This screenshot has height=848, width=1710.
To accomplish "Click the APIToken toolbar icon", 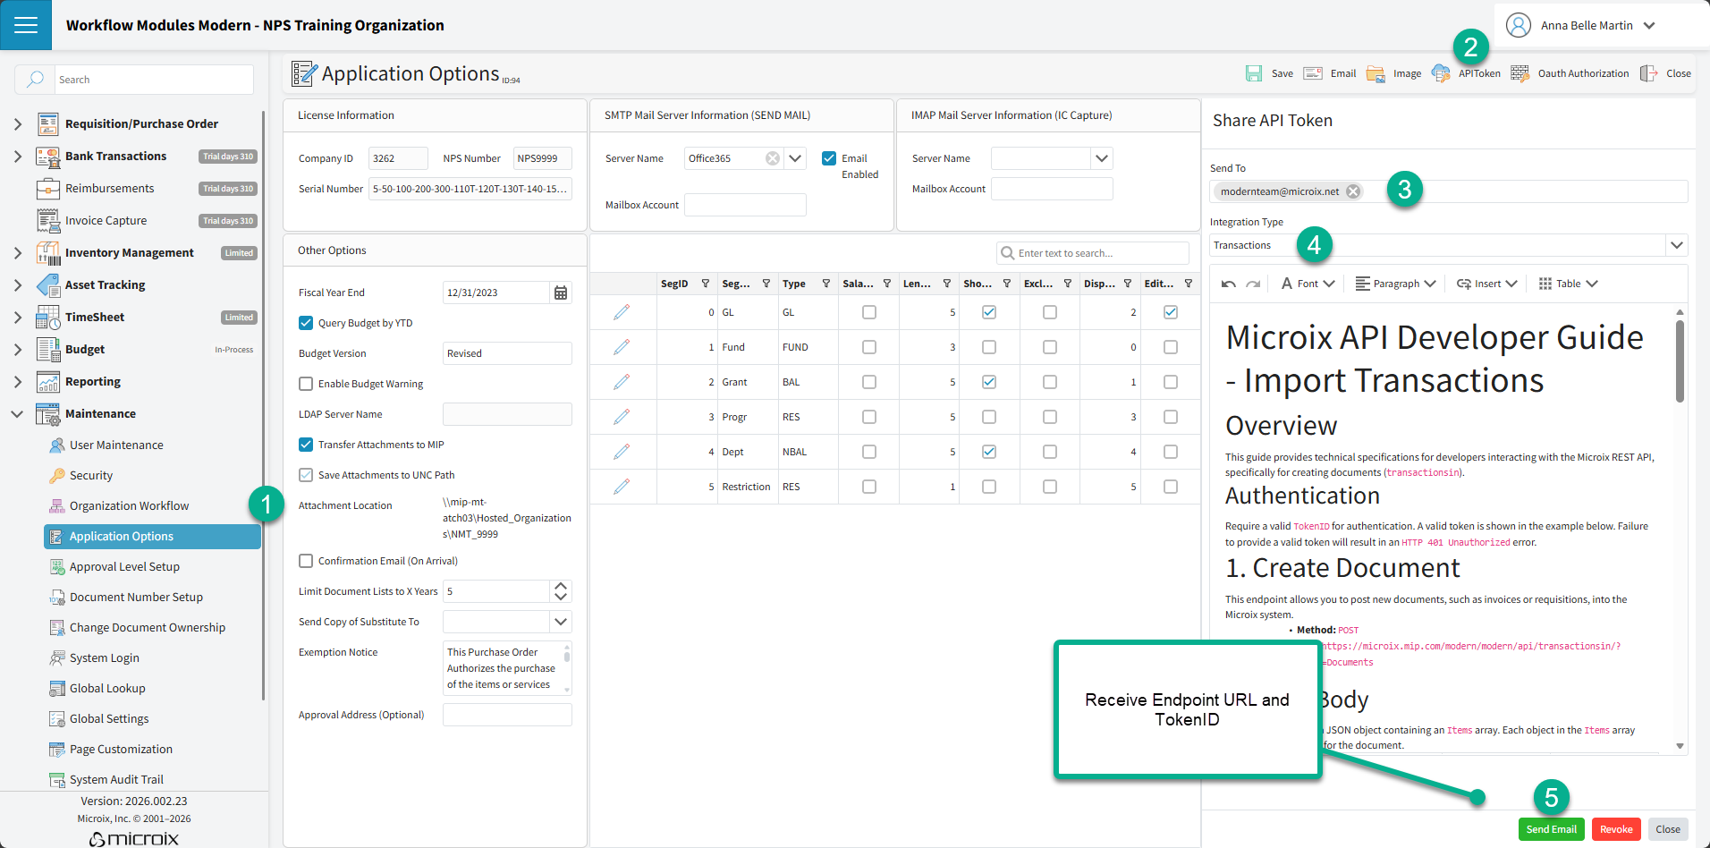I will pos(1440,73).
